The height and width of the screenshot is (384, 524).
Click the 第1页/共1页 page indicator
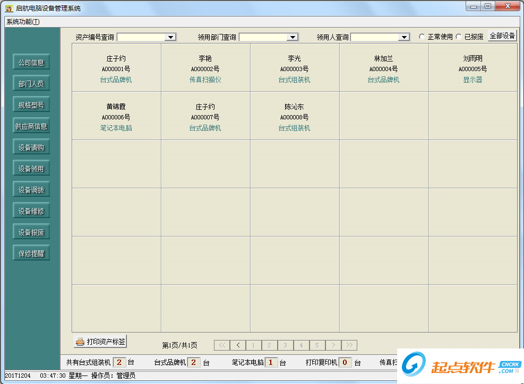click(179, 345)
